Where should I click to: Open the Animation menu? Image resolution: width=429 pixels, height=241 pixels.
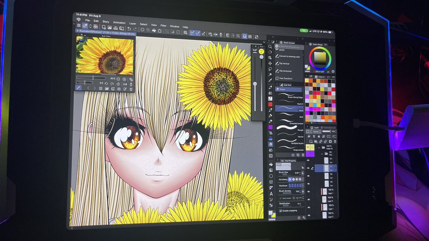119,22
